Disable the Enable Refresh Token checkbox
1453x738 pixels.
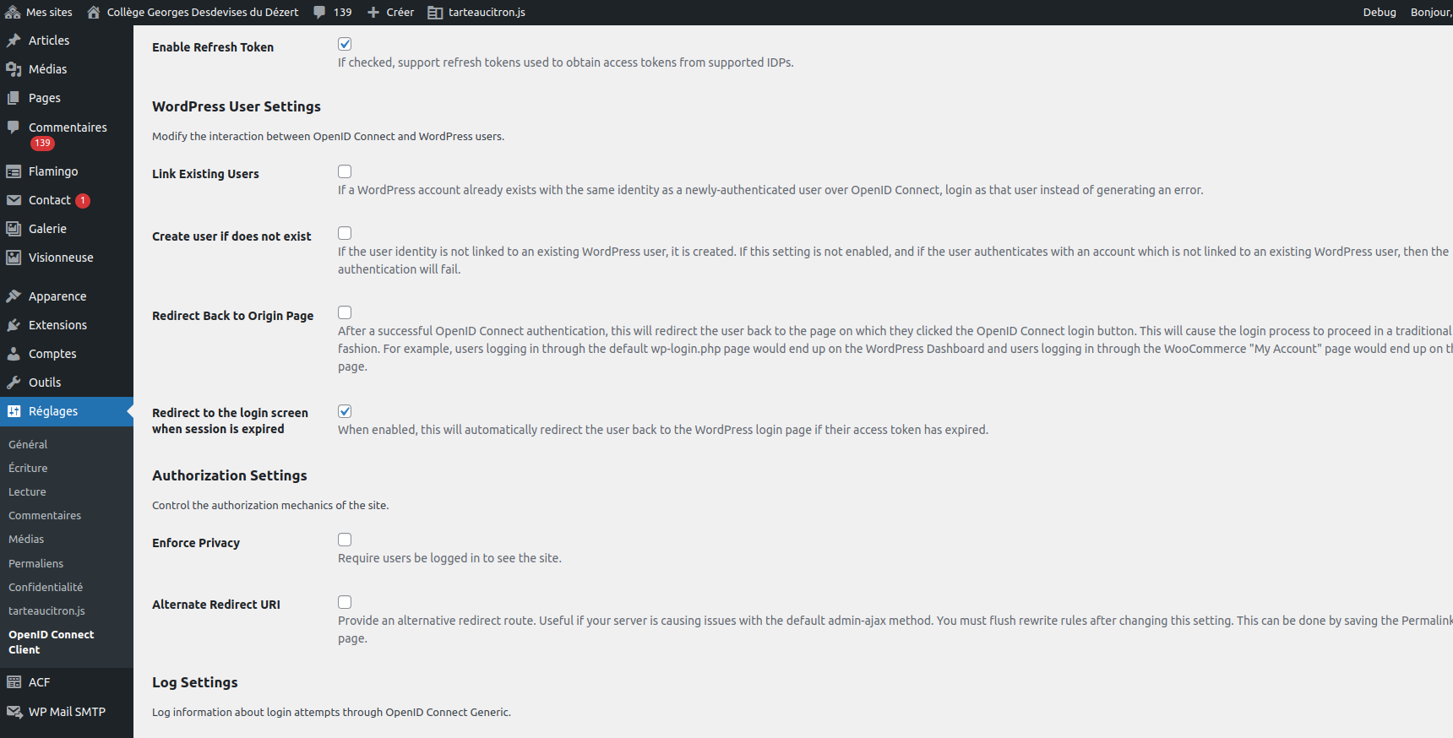345,44
